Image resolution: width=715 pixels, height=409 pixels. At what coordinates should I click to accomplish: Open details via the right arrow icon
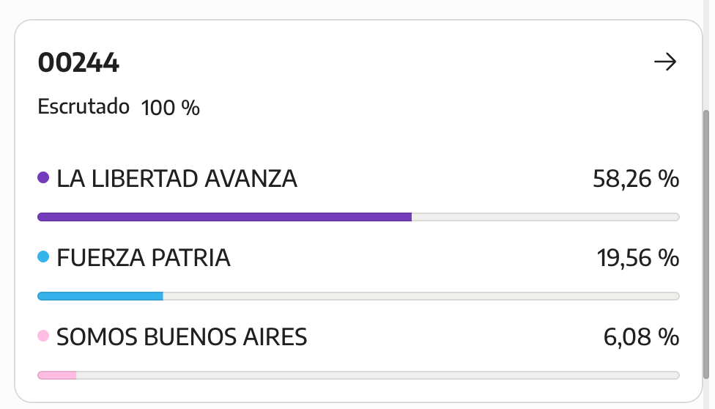click(665, 62)
